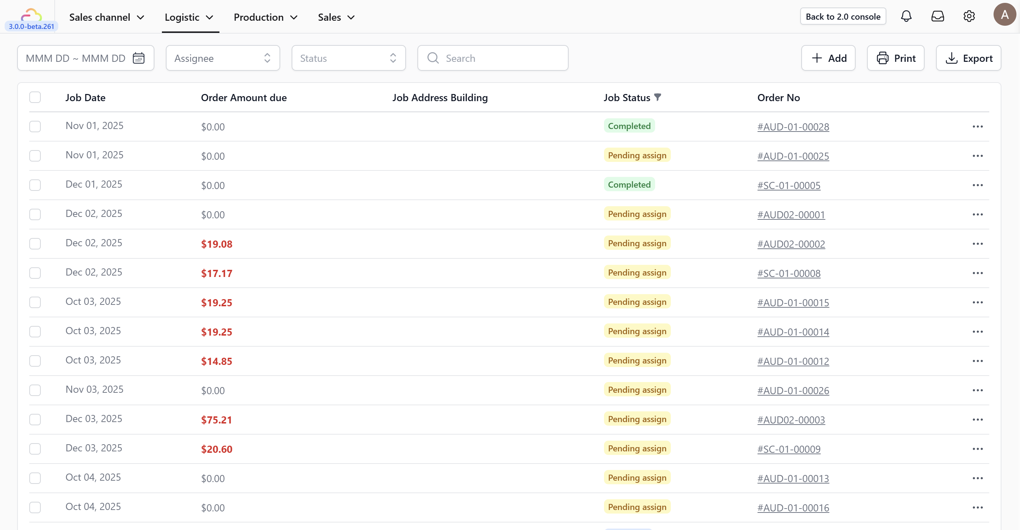1020x530 pixels.
Task: Check the row for order #AUD-01-00025
Action: pyautogui.click(x=35, y=156)
